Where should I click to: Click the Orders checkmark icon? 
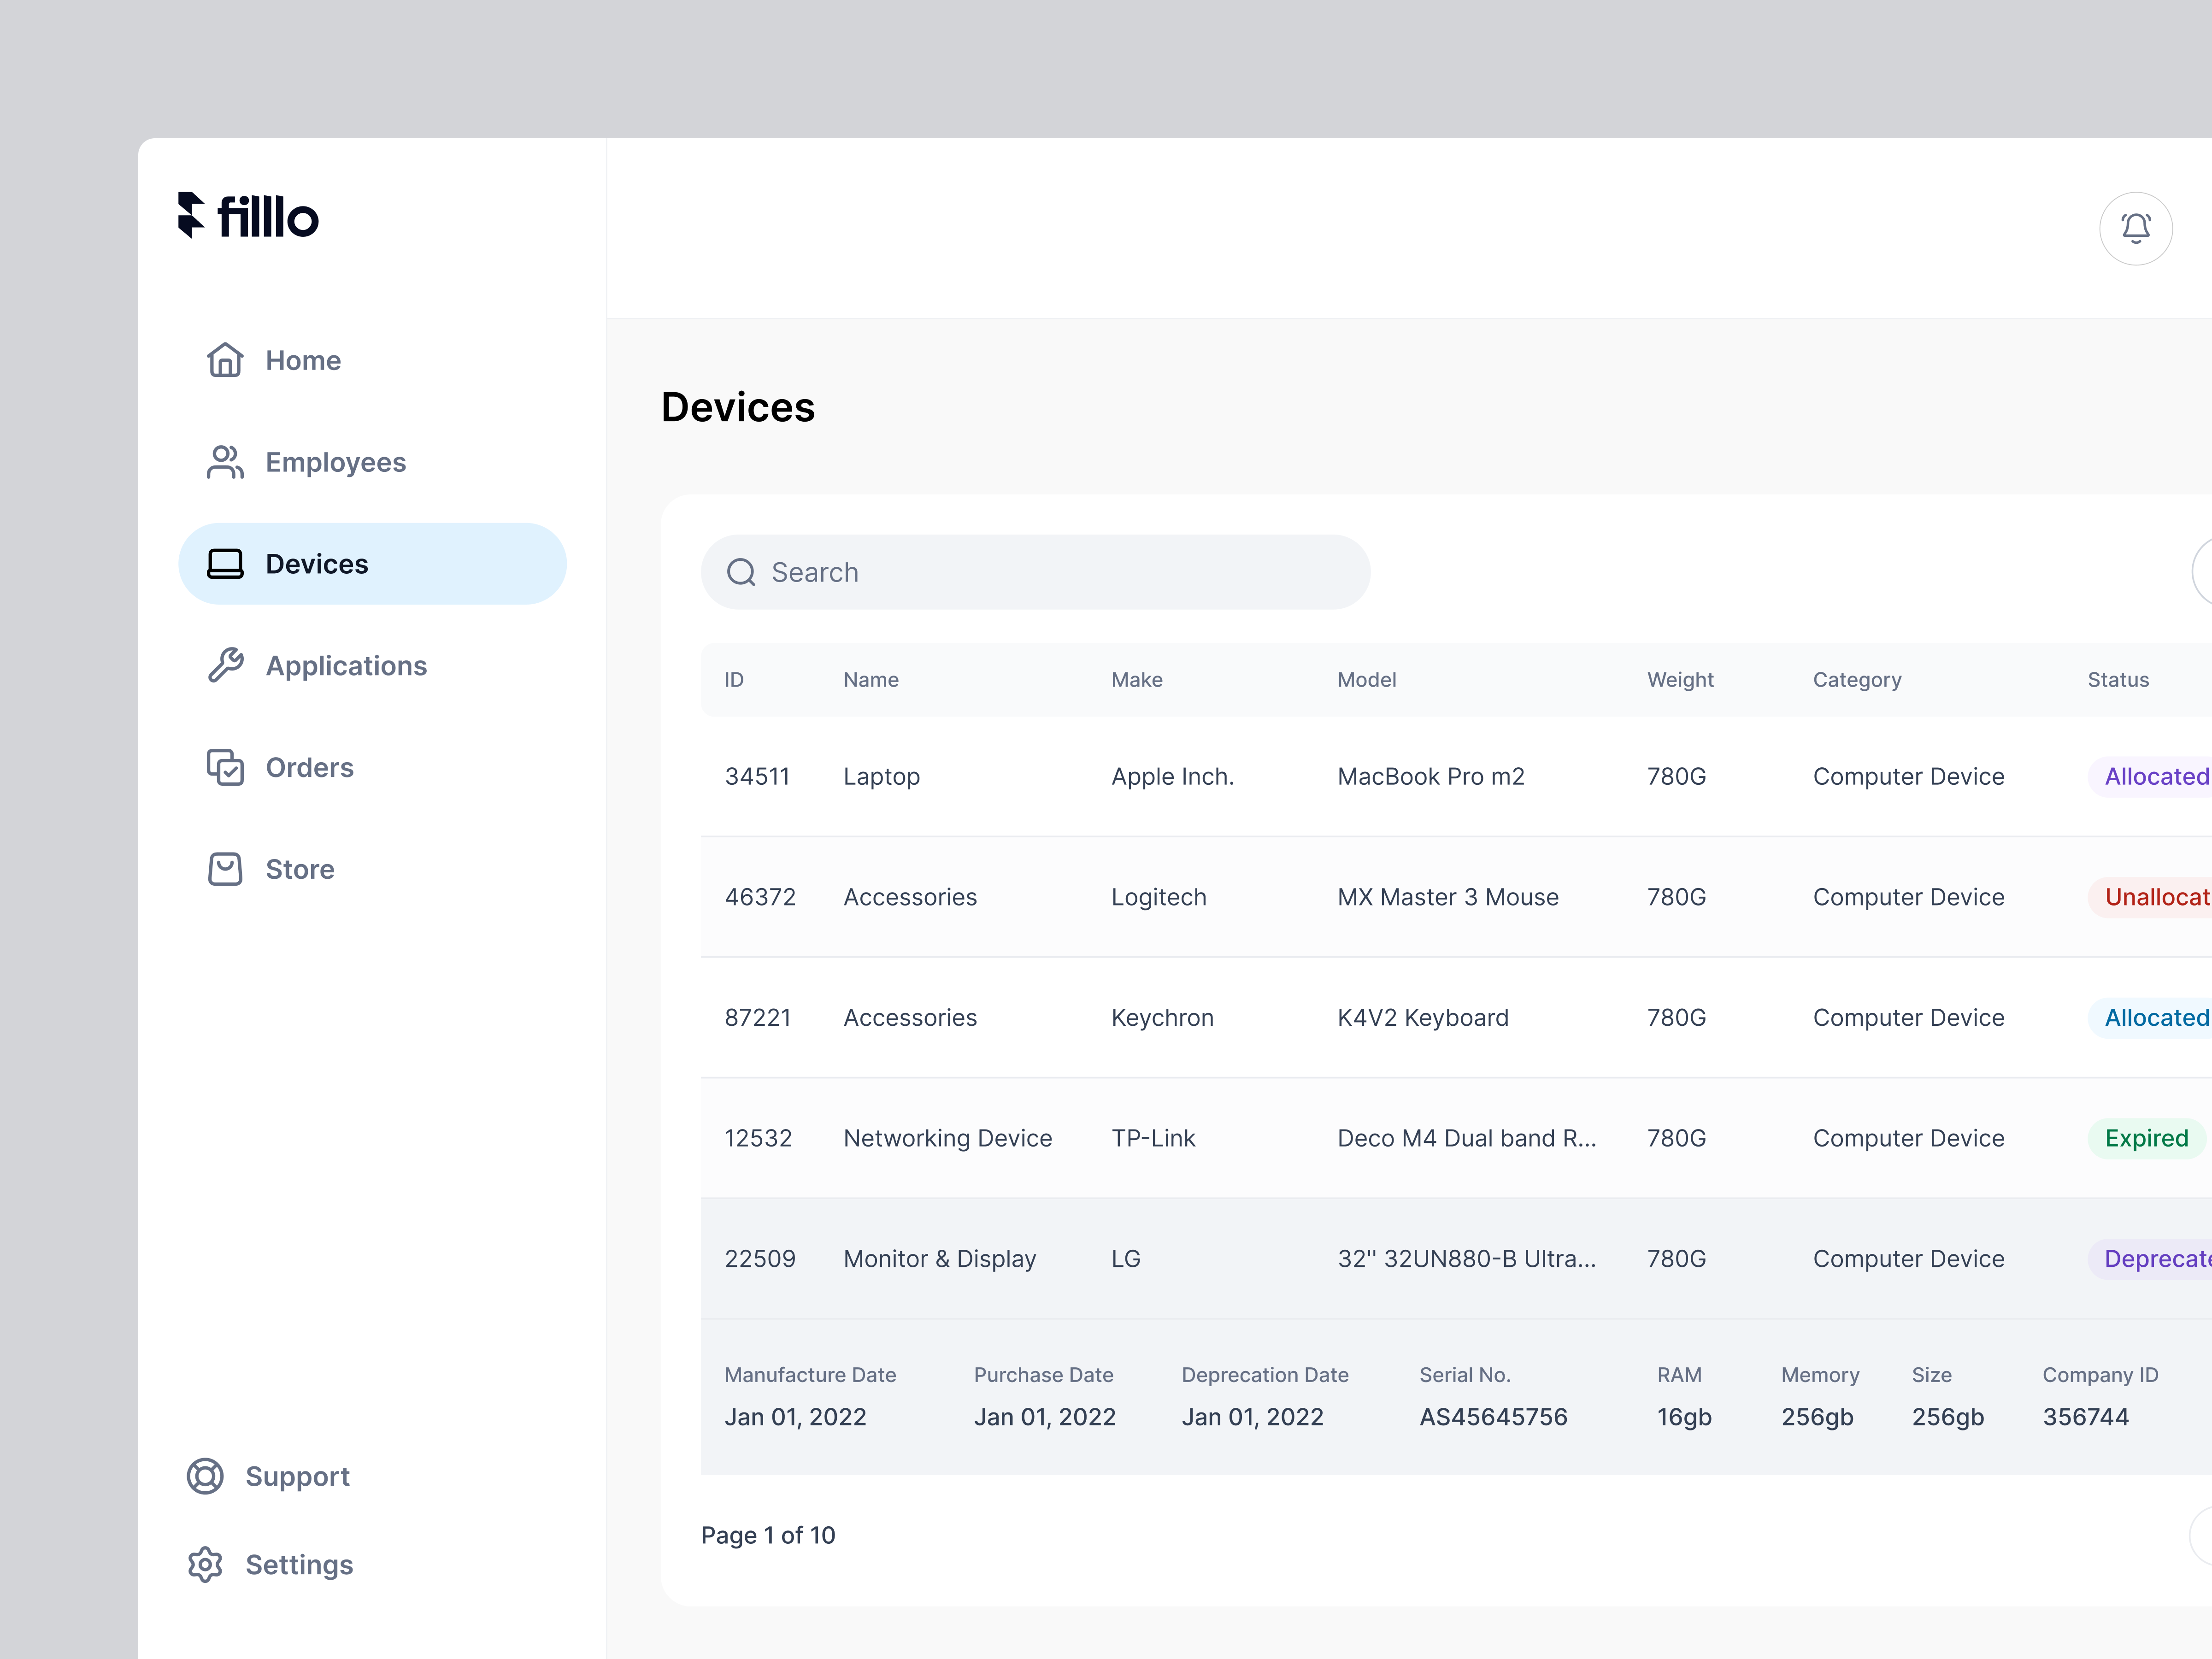[225, 767]
